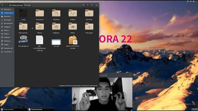Open Equipo in the sidebar
The width and height of the screenshot is (198, 111).
pos(7,44)
